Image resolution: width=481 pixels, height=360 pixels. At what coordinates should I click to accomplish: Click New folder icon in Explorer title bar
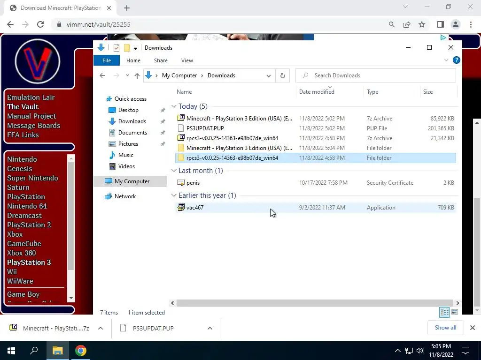point(127,48)
